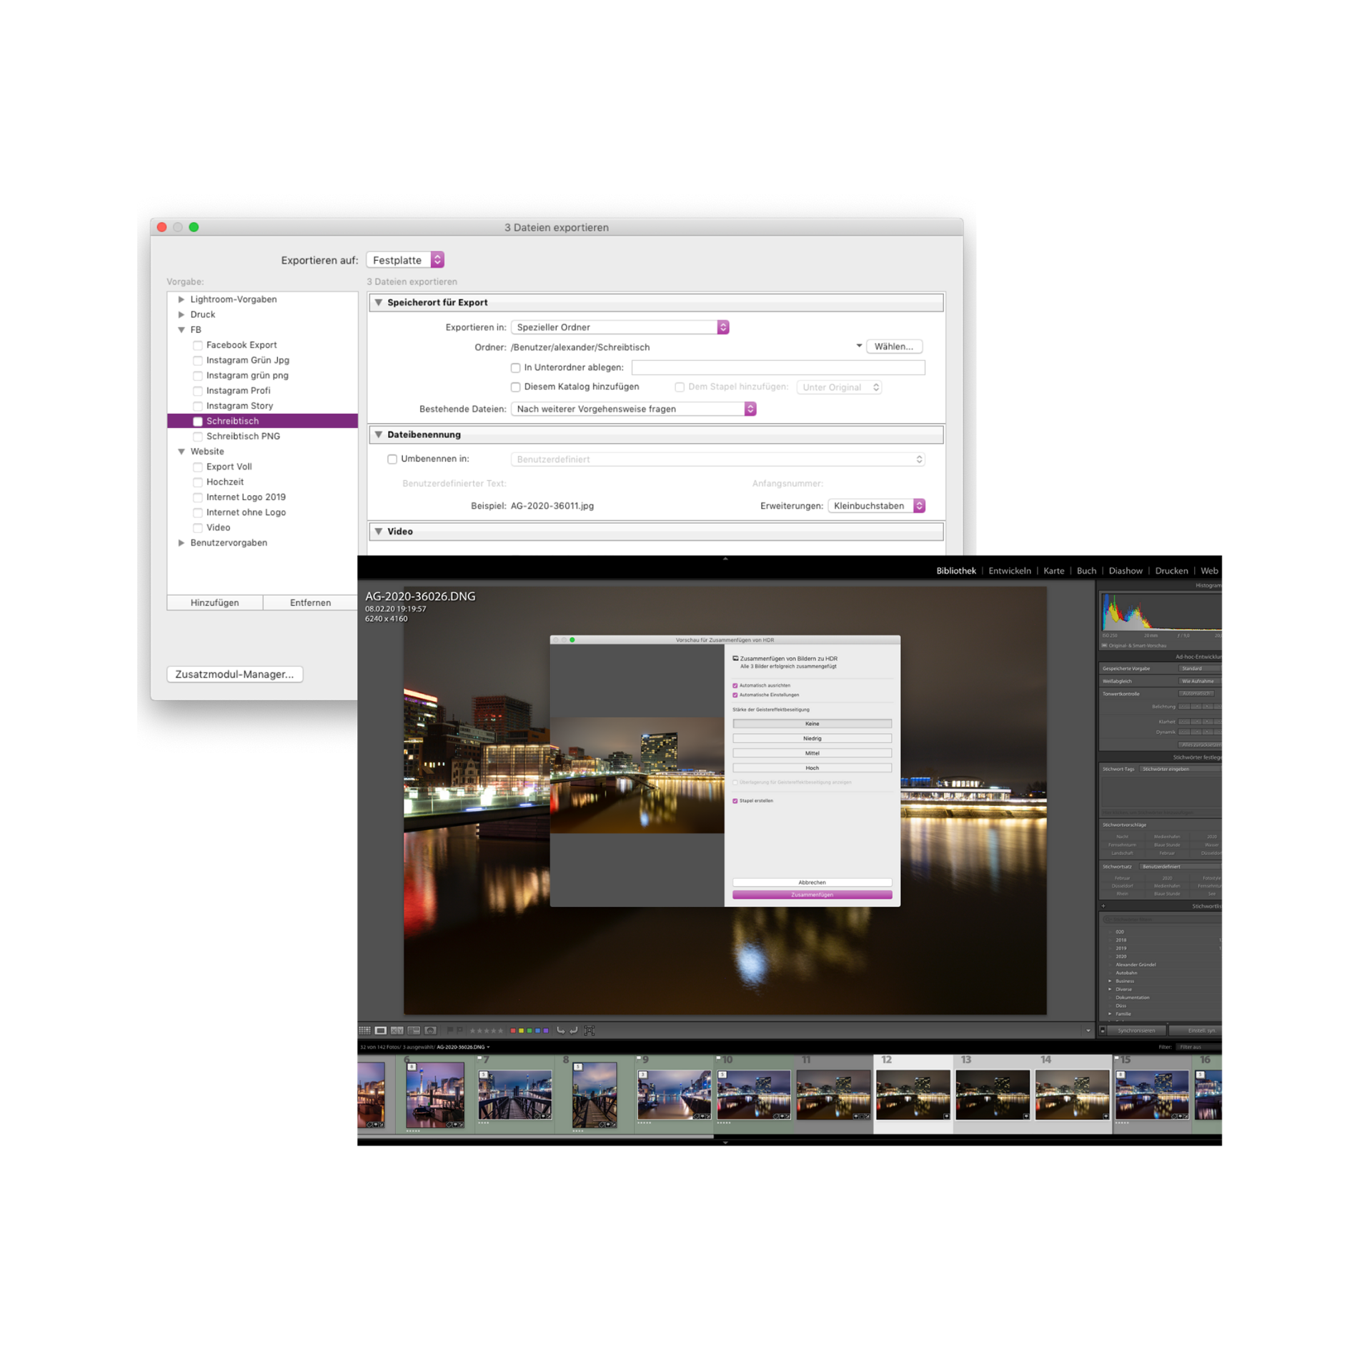
Task: Click Abbrechen in HDR dialog
Action: (812, 883)
